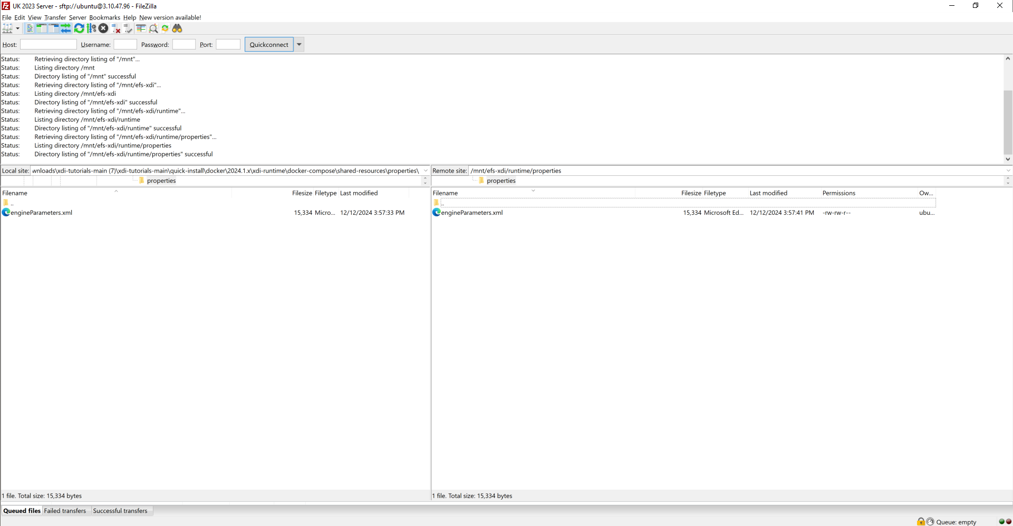1013x526 pixels.
Task: Focus the Username input field
Action: [x=125, y=45]
